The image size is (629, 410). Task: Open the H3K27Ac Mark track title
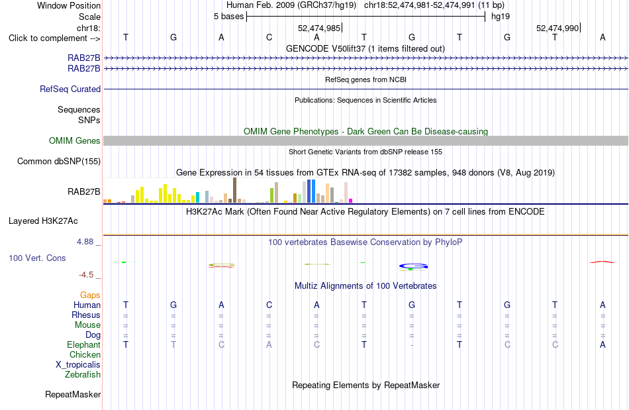tap(365, 211)
